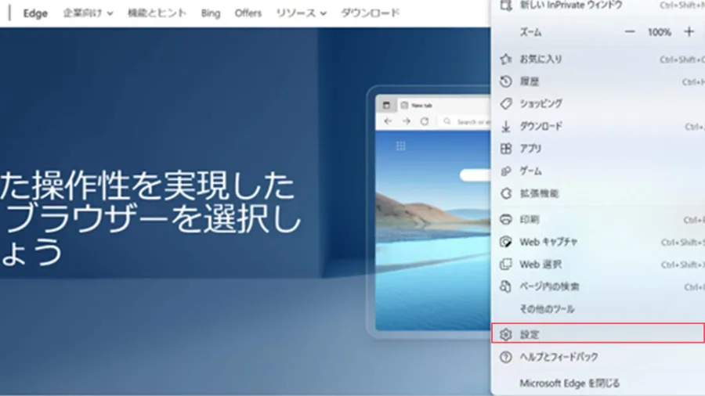Open the 企業向け dropdown in the navigation bar
The height and width of the screenshot is (396, 705).
[88, 13]
